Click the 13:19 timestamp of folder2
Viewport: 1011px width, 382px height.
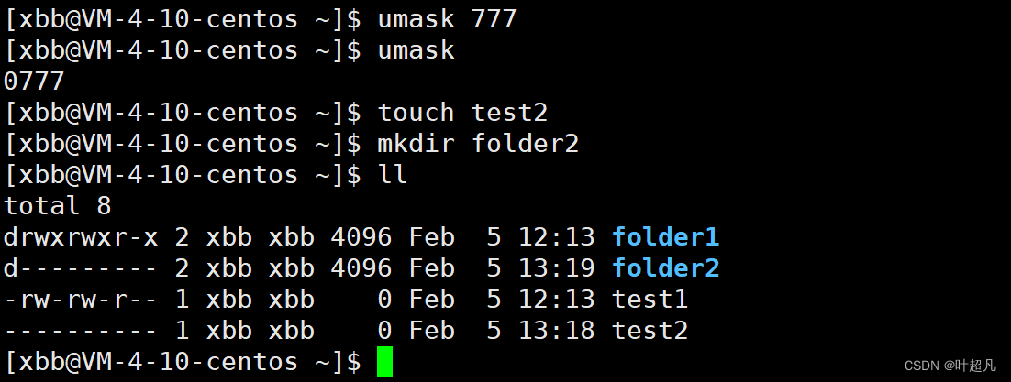click(557, 268)
